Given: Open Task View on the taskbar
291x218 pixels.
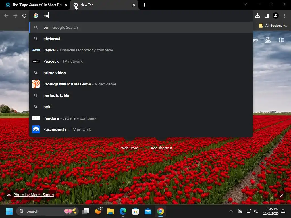Looking at the screenshot, I should 86,211.
